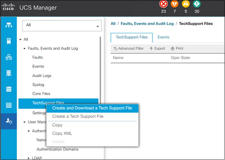The height and width of the screenshot is (160, 225).
Task: Click the minor faults yellow icon
Action: (186, 4)
